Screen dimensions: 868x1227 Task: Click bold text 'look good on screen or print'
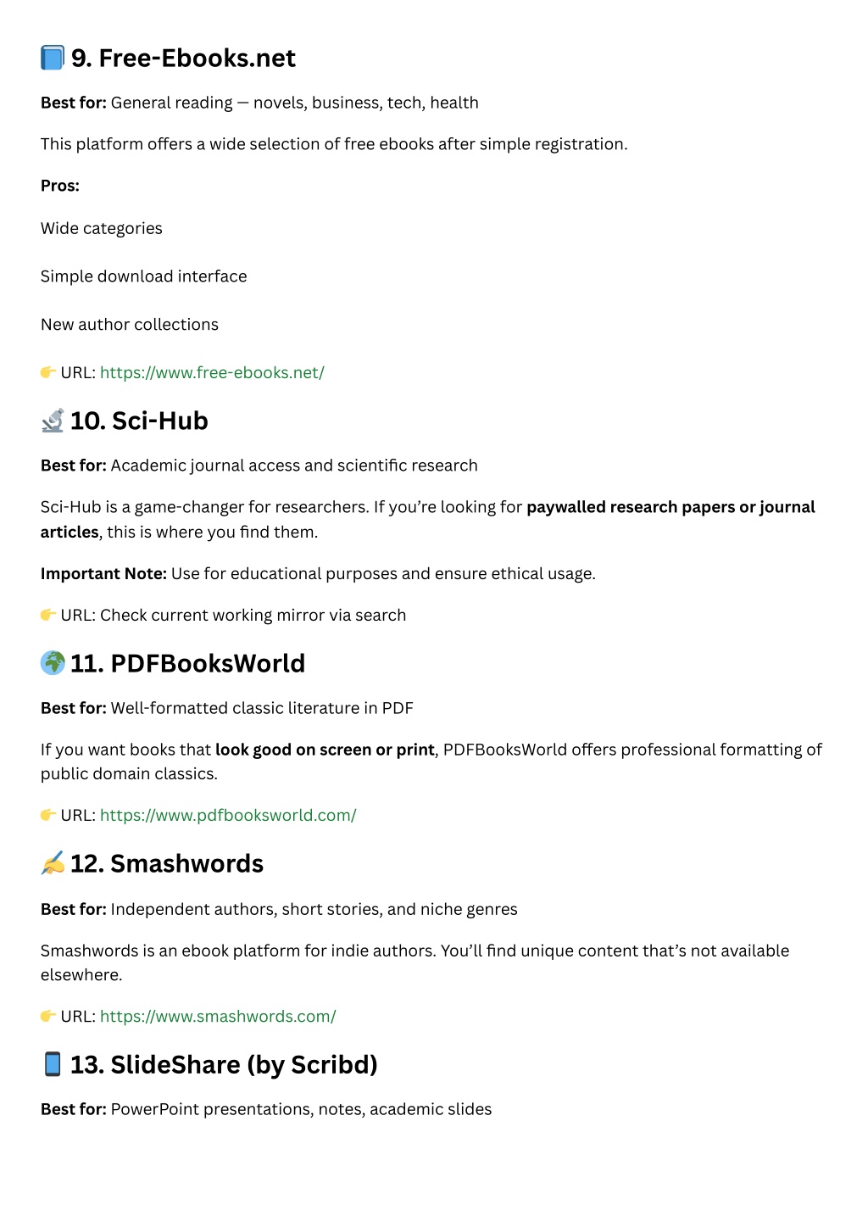click(325, 750)
